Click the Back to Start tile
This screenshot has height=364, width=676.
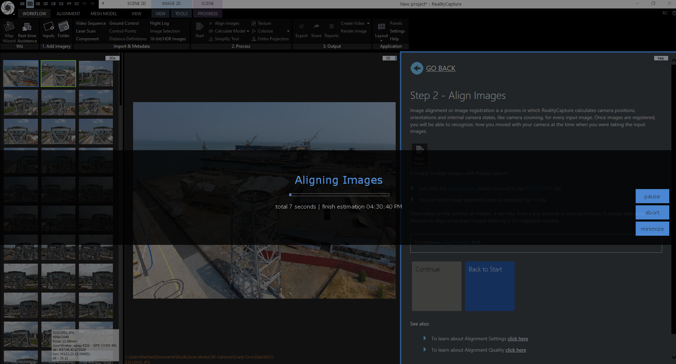coord(490,286)
